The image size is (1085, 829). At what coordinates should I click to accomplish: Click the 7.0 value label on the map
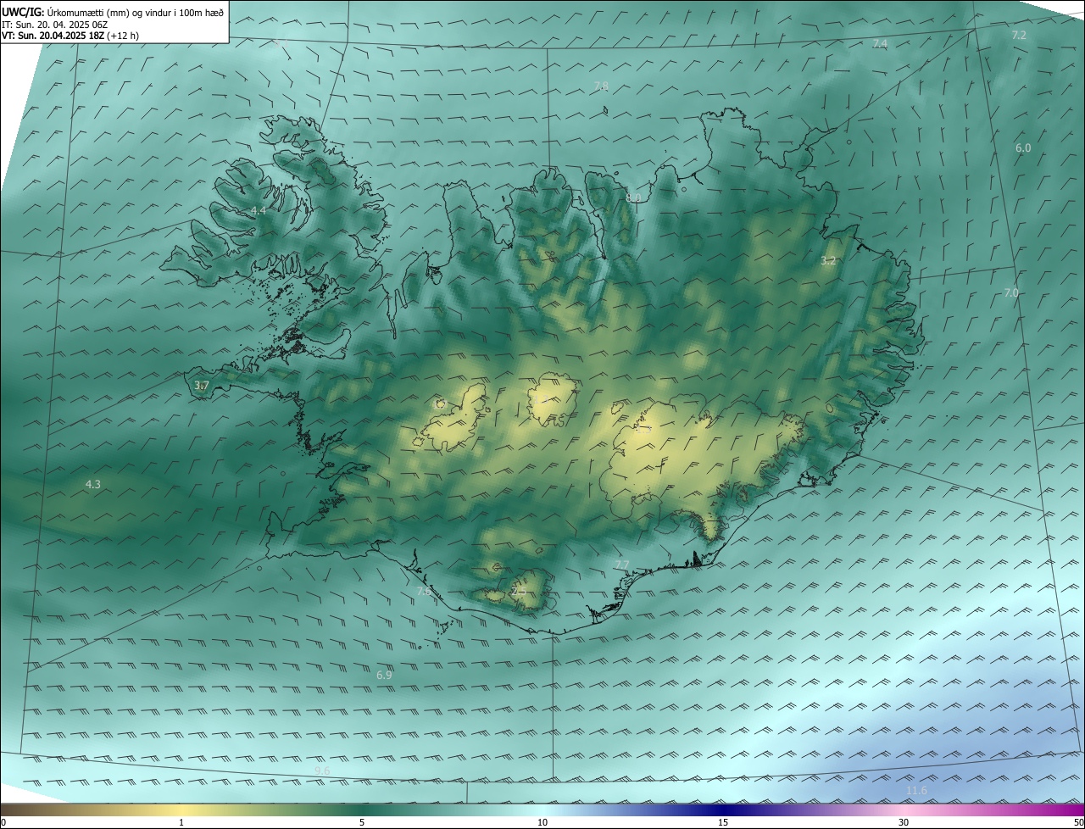[1011, 292]
